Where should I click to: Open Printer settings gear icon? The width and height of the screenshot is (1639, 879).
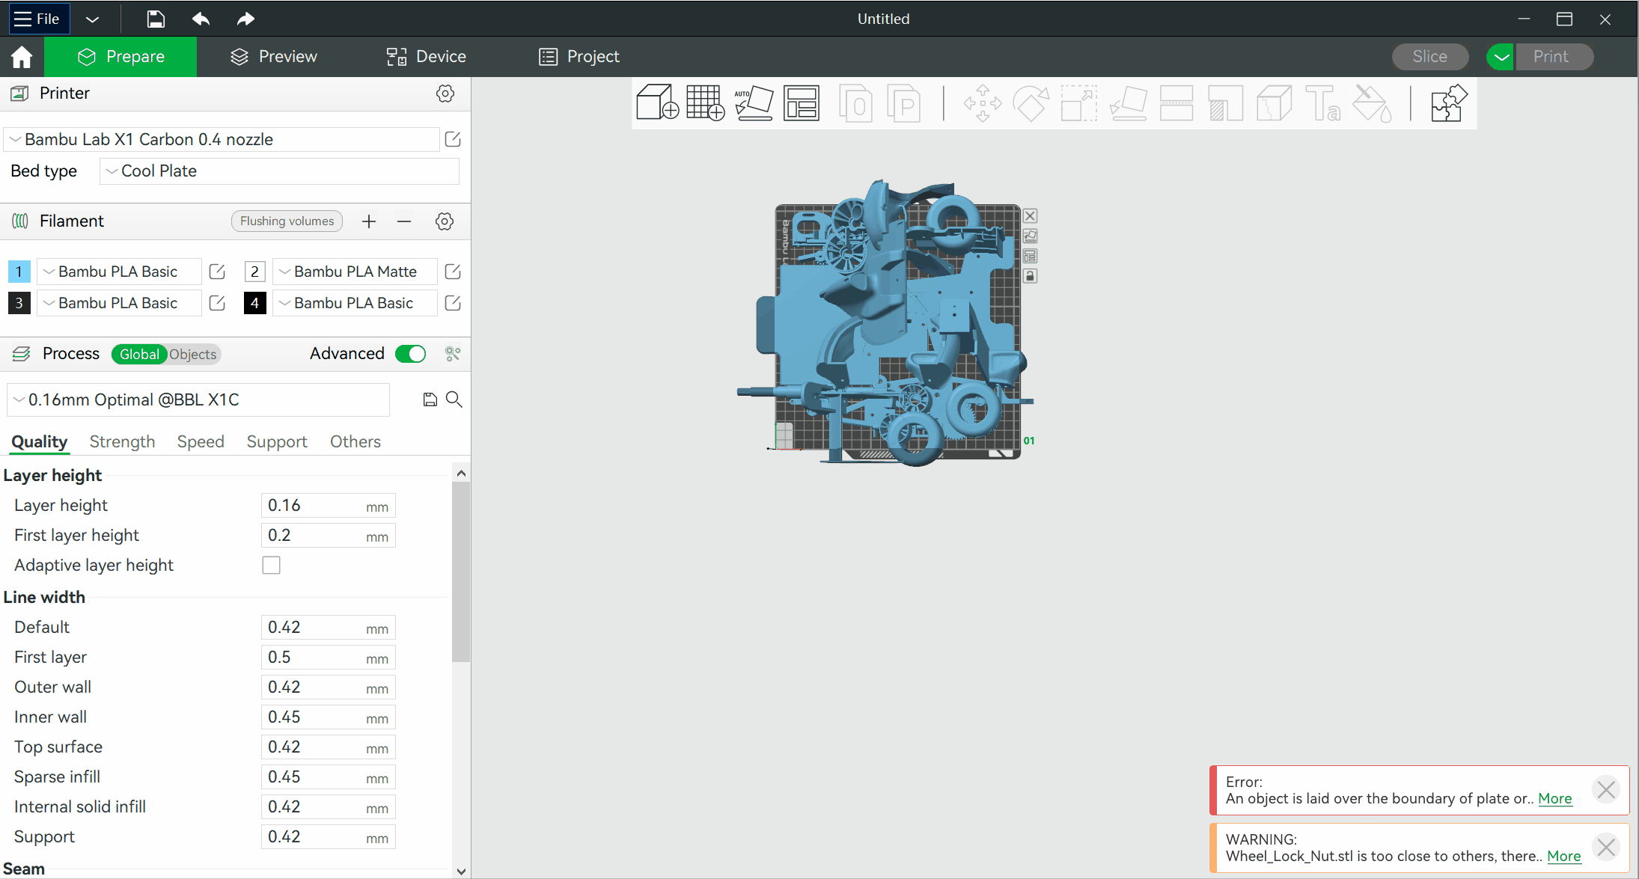pos(445,94)
